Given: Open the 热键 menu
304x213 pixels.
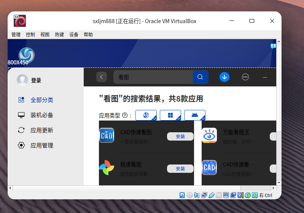Looking at the screenshot, I should click(59, 34).
